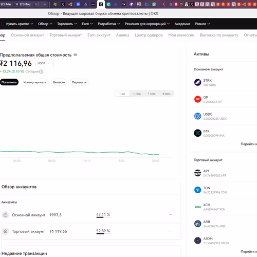The image size is (257, 257).
Task: Open the Выписка по аккаунту sub-tab
Action: pyautogui.click(x=219, y=35)
